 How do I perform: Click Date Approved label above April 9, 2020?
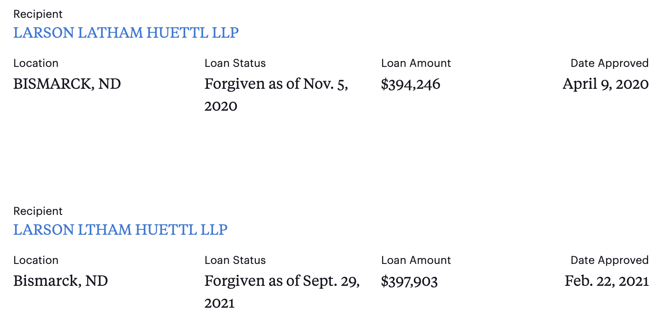pos(609,63)
